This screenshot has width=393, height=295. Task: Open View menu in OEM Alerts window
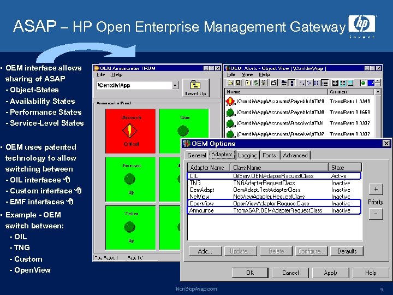point(247,74)
